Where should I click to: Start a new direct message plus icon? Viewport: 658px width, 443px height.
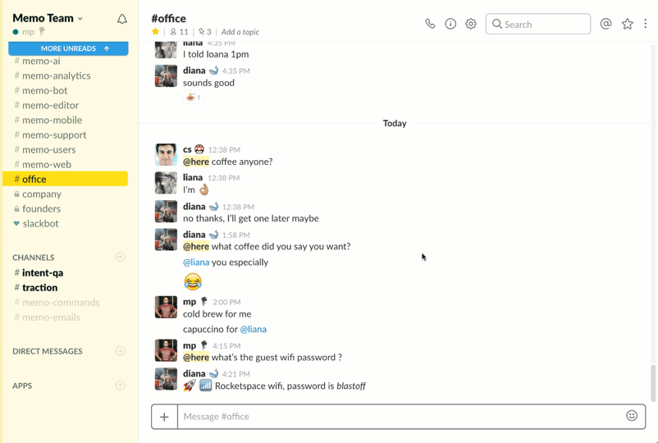point(121,351)
